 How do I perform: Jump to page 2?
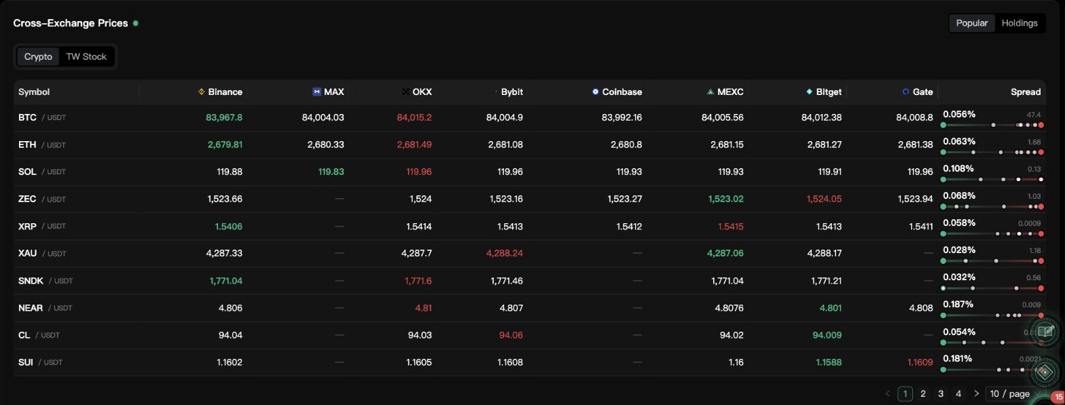pyautogui.click(x=923, y=393)
